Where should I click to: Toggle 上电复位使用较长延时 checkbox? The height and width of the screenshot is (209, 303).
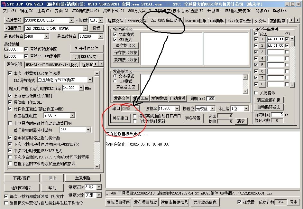tap(10, 96)
